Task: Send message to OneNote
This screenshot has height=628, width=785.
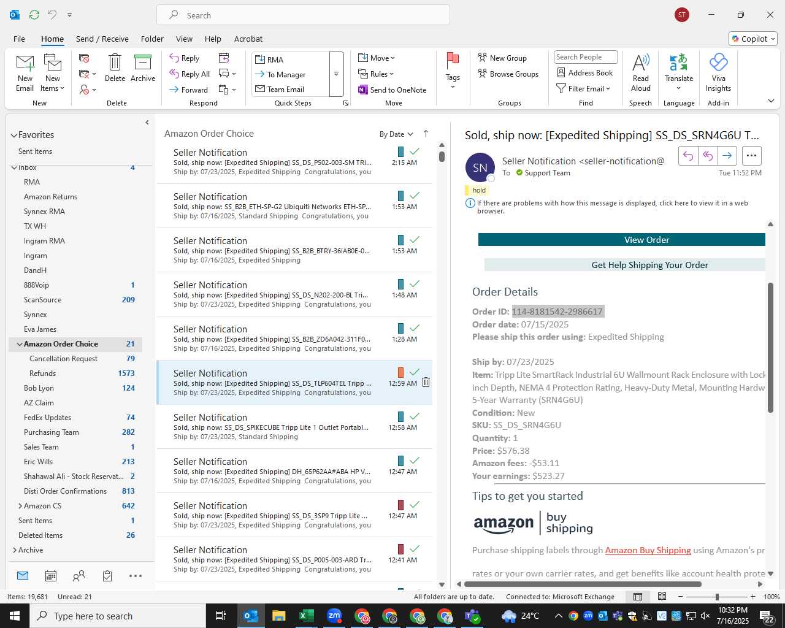Action: [x=392, y=90]
